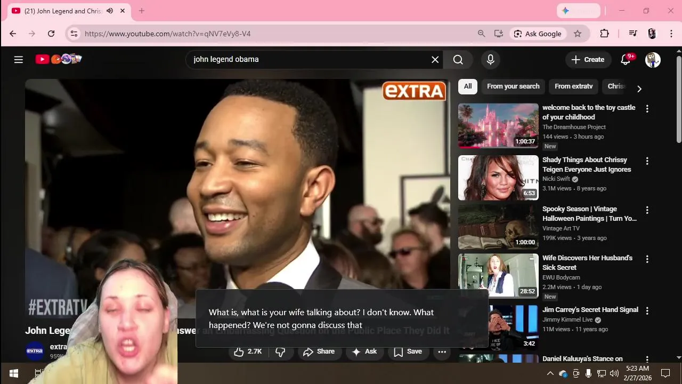Open options for 'Daniel Kaluuya's Stance on' video
The width and height of the screenshot is (682, 384).
(x=647, y=360)
